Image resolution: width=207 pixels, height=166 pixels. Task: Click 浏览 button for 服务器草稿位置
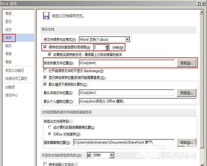[x=187, y=143]
